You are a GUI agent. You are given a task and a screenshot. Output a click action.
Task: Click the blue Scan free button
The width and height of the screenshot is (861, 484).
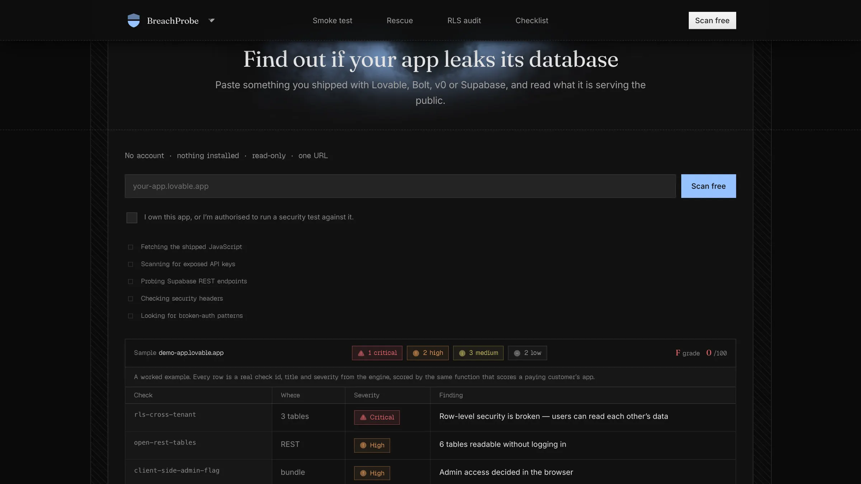coord(709,186)
